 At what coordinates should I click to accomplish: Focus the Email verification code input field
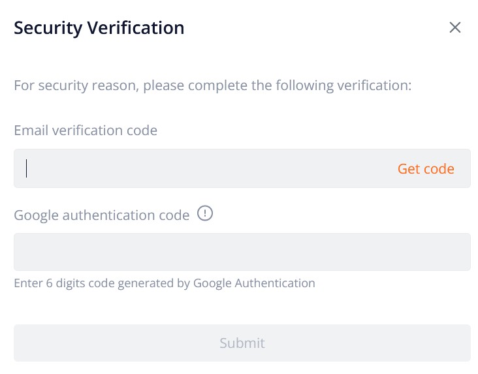pos(242,168)
